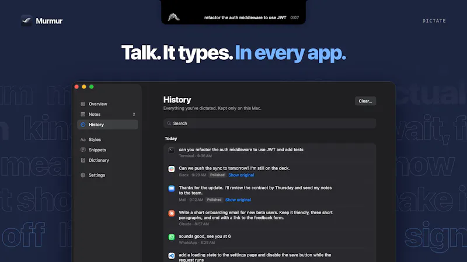Click the Today section header
The width and height of the screenshot is (467, 262).
coord(170,139)
